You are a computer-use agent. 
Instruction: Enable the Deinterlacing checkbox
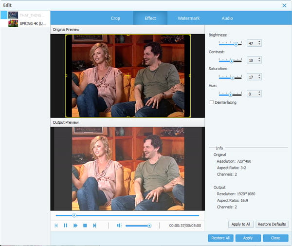coord(212,102)
